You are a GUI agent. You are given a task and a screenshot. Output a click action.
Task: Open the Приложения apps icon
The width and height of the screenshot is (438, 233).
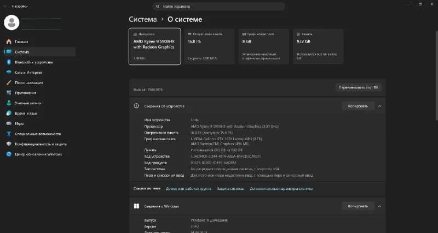9,93
